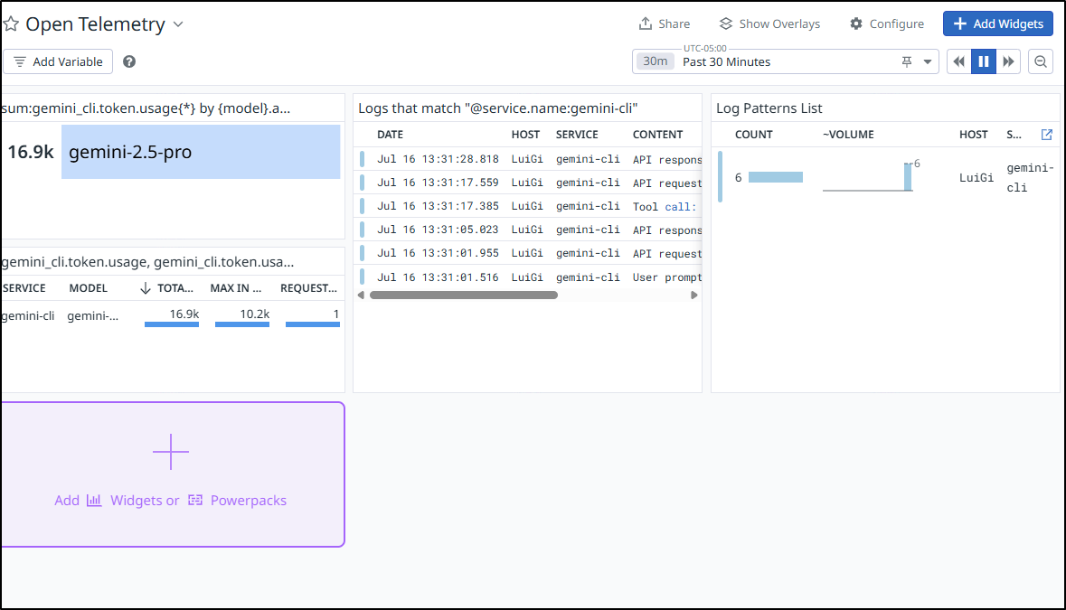The image size is (1066, 610).
Task: Click the 30m time shortcut badge
Action: (x=656, y=61)
